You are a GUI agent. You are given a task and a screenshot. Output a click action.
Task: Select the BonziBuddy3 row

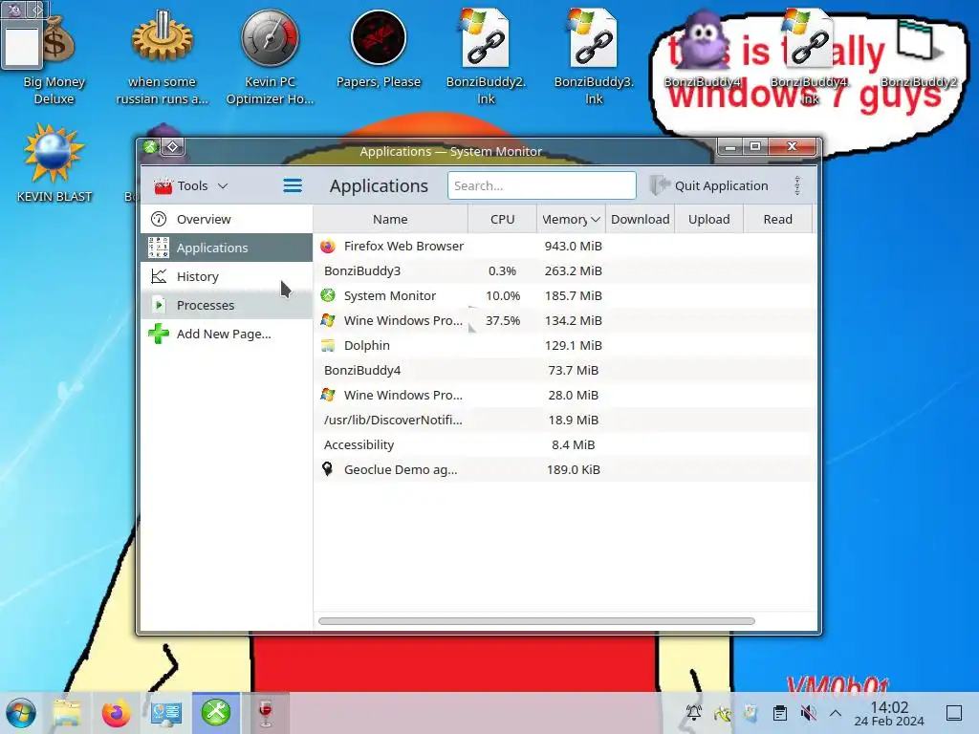565,270
